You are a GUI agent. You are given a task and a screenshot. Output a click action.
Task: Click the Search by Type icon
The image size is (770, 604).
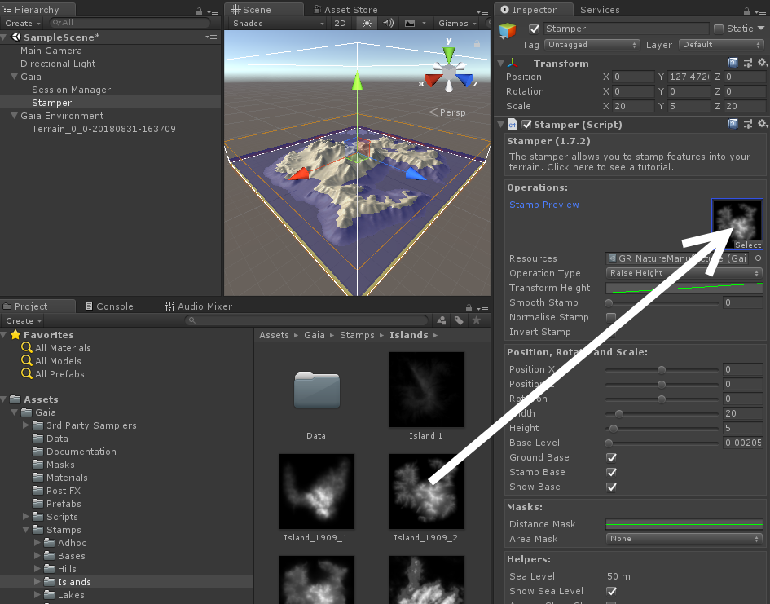coord(441,321)
